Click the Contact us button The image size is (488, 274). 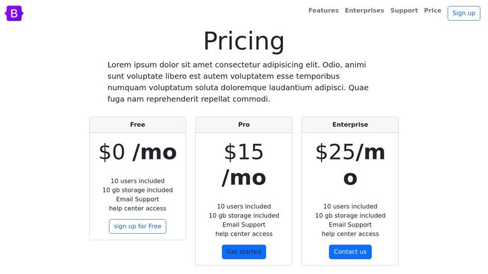350,252
